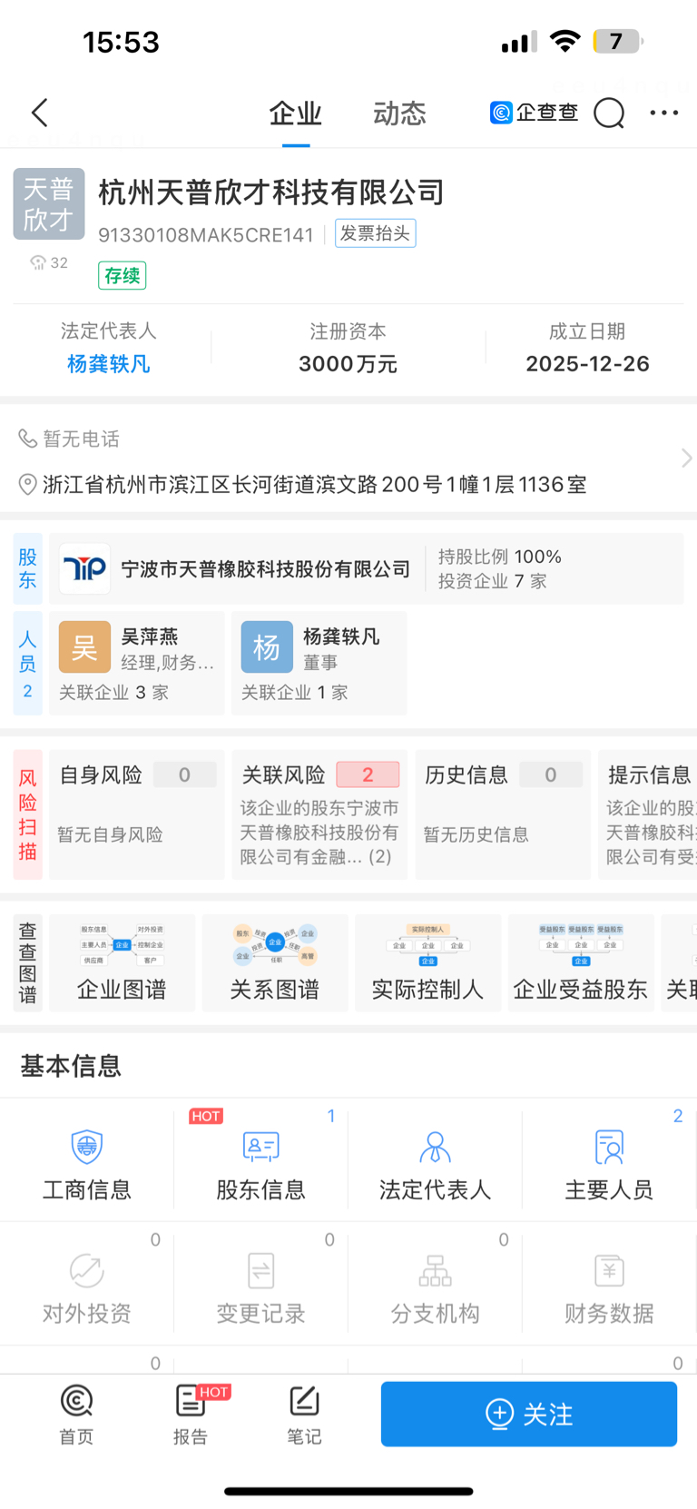Tap the 15:53 clock
697x1509 pixels.
tap(121, 42)
